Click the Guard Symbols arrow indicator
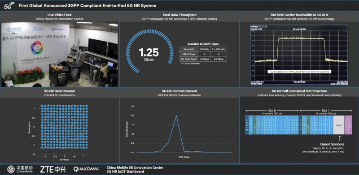This screenshot has height=175, width=359. [340, 138]
